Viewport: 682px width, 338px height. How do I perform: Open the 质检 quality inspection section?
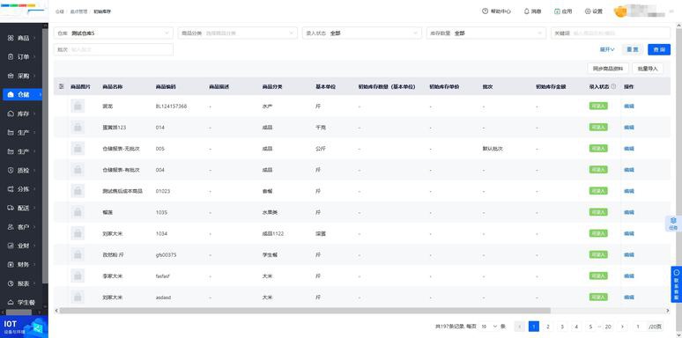(x=21, y=170)
